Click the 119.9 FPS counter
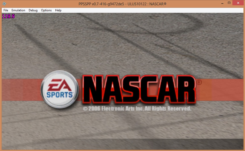The height and width of the screenshot is (151, 245). (x=8, y=17)
